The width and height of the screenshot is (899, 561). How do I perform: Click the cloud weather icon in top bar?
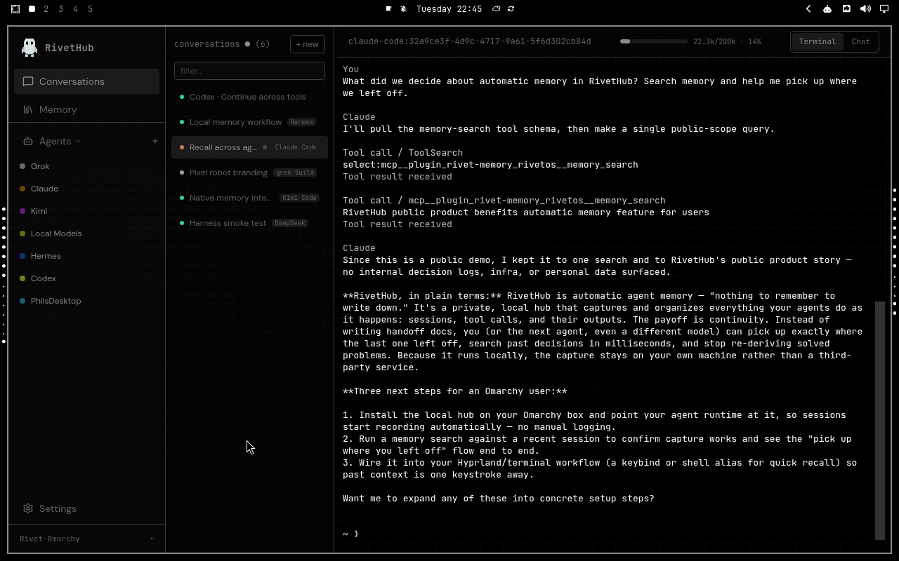(496, 9)
